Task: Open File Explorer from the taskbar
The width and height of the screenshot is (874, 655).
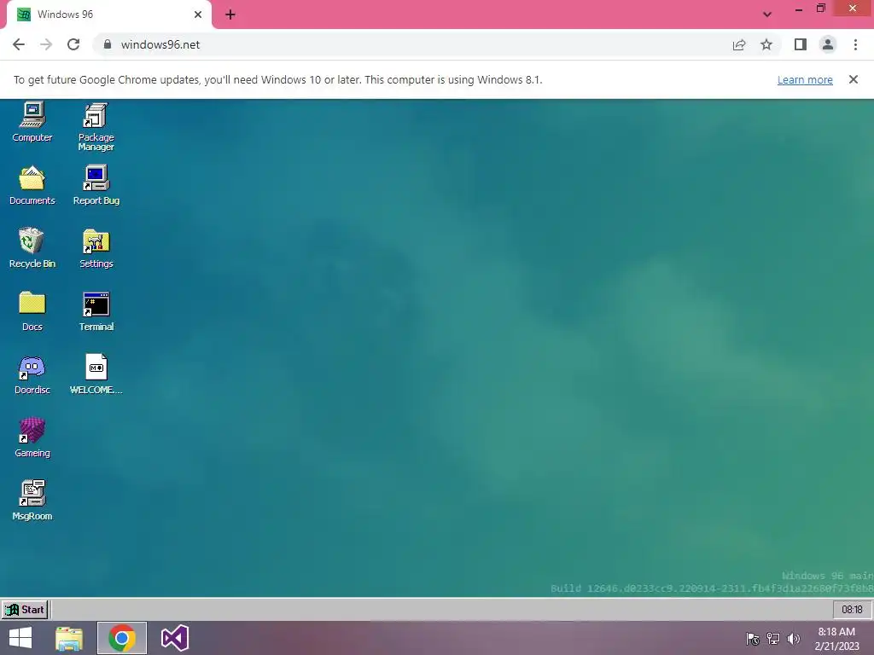Action: pos(69,638)
